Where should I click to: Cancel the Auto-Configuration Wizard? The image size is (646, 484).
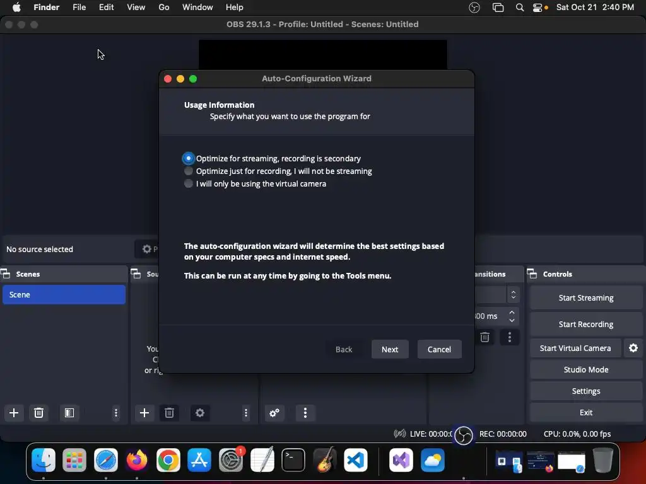pos(439,349)
